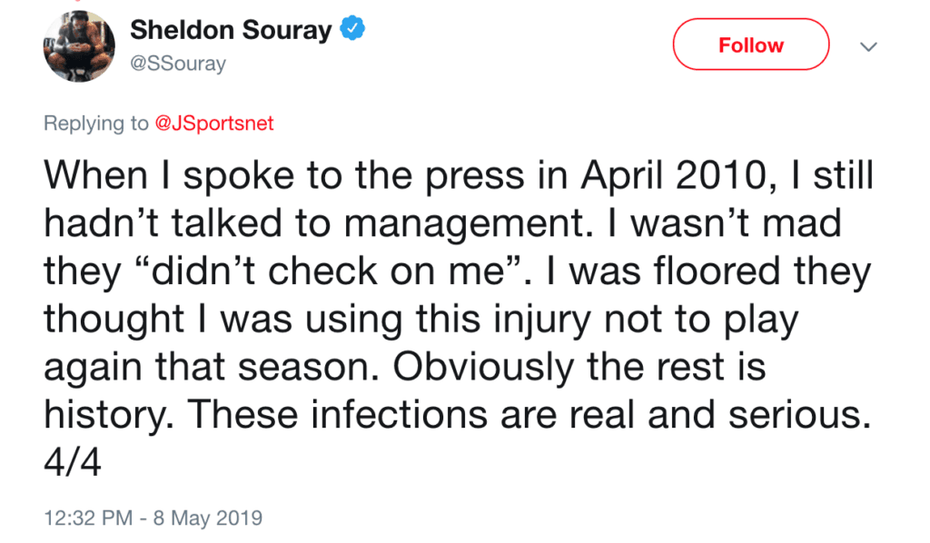Click the '8 May 2019' date
This screenshot has width=930, height=543.
point(208,518)
